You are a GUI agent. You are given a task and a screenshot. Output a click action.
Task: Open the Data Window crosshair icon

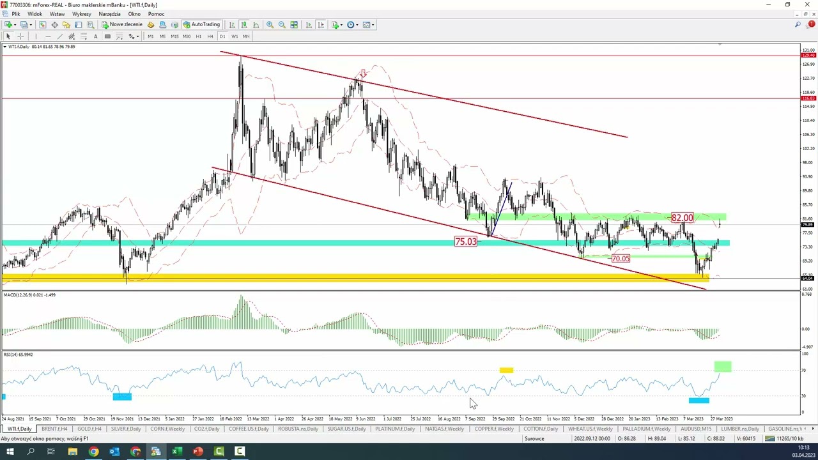pos(54,24)
